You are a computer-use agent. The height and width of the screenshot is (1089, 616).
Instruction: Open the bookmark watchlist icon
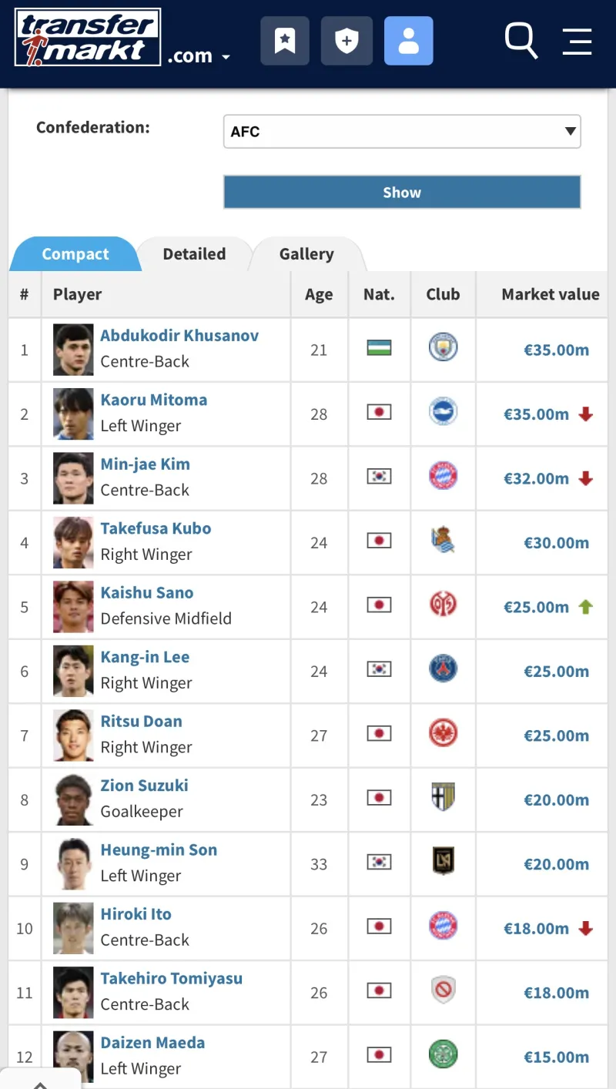(x=285, y=41)
